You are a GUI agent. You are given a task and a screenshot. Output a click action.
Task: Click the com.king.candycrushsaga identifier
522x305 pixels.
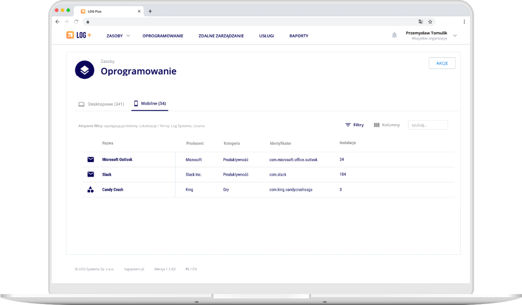[290, 190]
